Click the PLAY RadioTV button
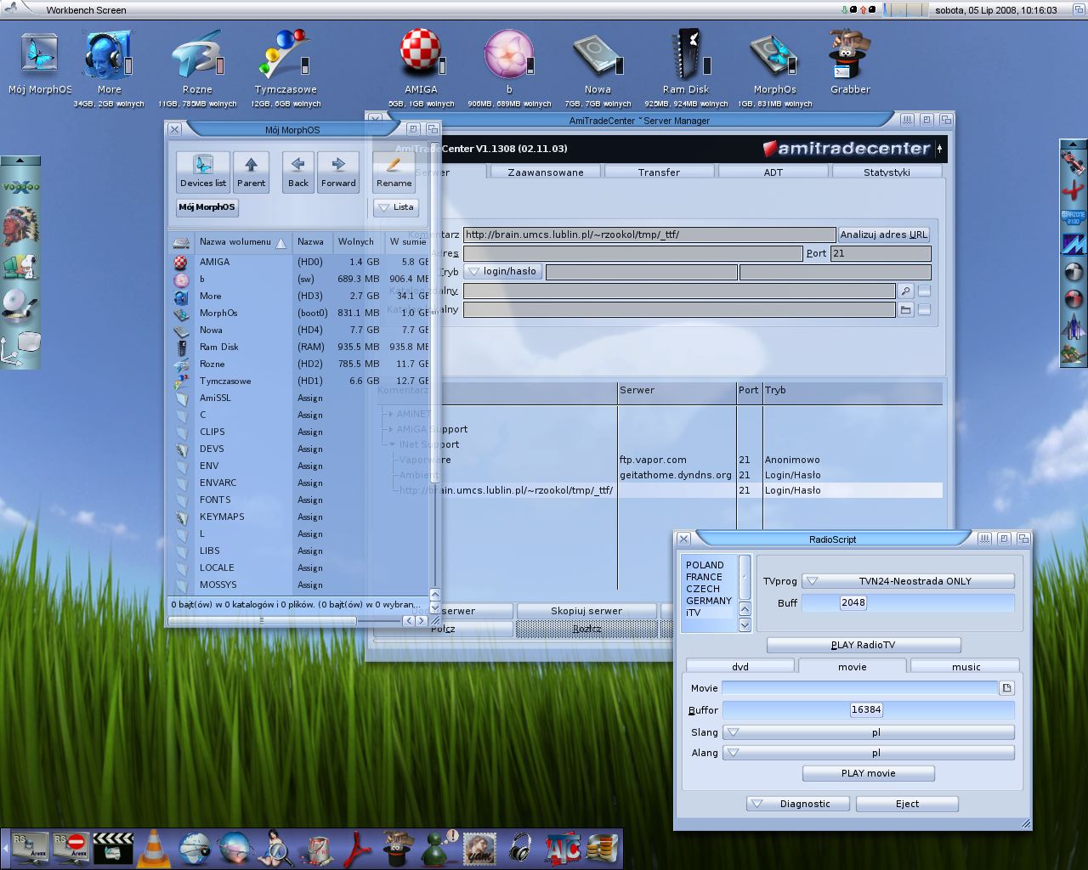 [x=864, y=645]
